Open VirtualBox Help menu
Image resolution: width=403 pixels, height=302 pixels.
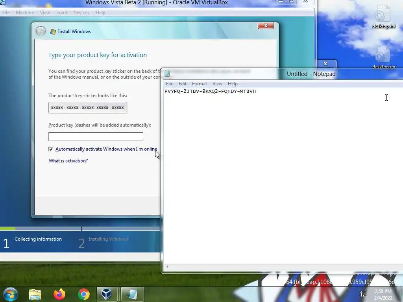(100, 12)
